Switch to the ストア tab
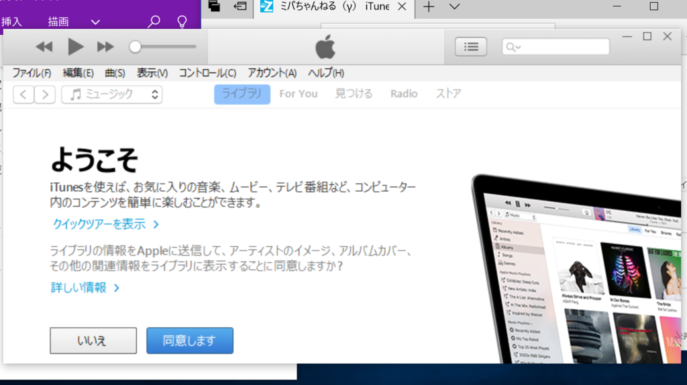This screenshot has height=385, width=687. point(448,94)
